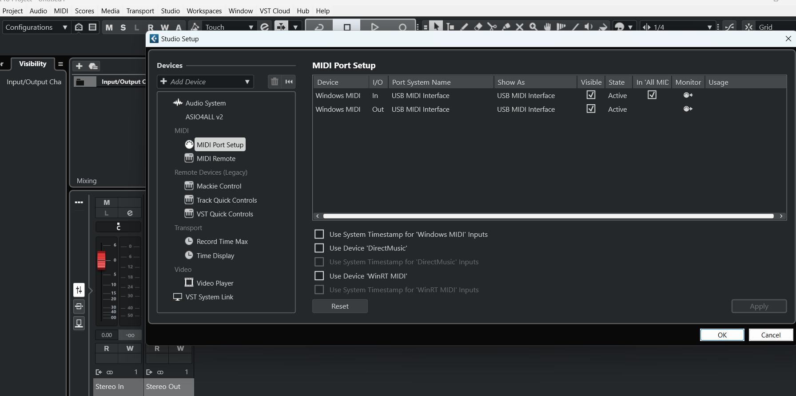
Task: Select the Draw pencil tool
Action: tap(464, 27)
